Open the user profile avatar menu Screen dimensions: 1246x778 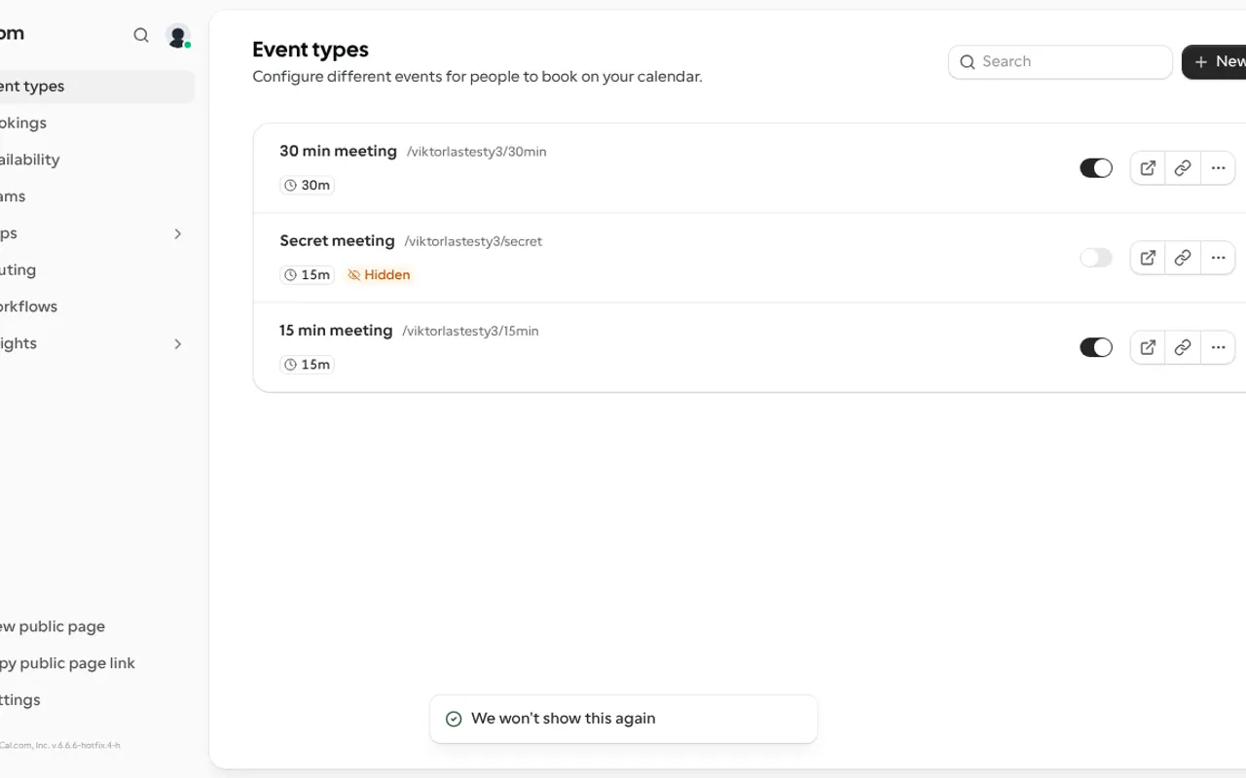[x=178, y=37]
